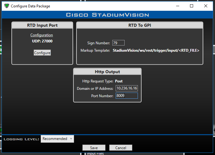Click the Http Output panel header
215x155 pixels.
coord(107,72)
